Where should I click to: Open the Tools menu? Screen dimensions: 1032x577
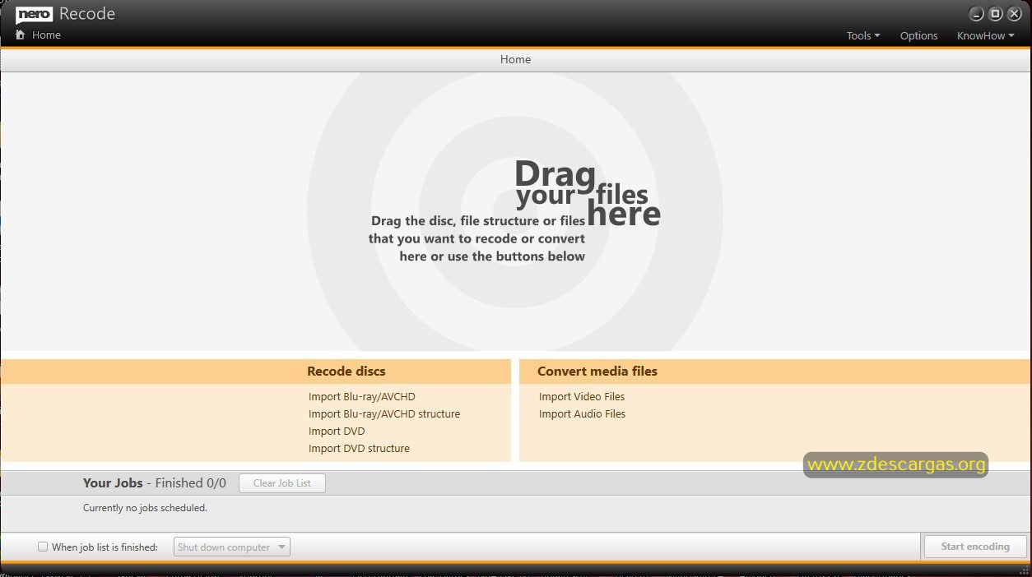coord(863,35)
